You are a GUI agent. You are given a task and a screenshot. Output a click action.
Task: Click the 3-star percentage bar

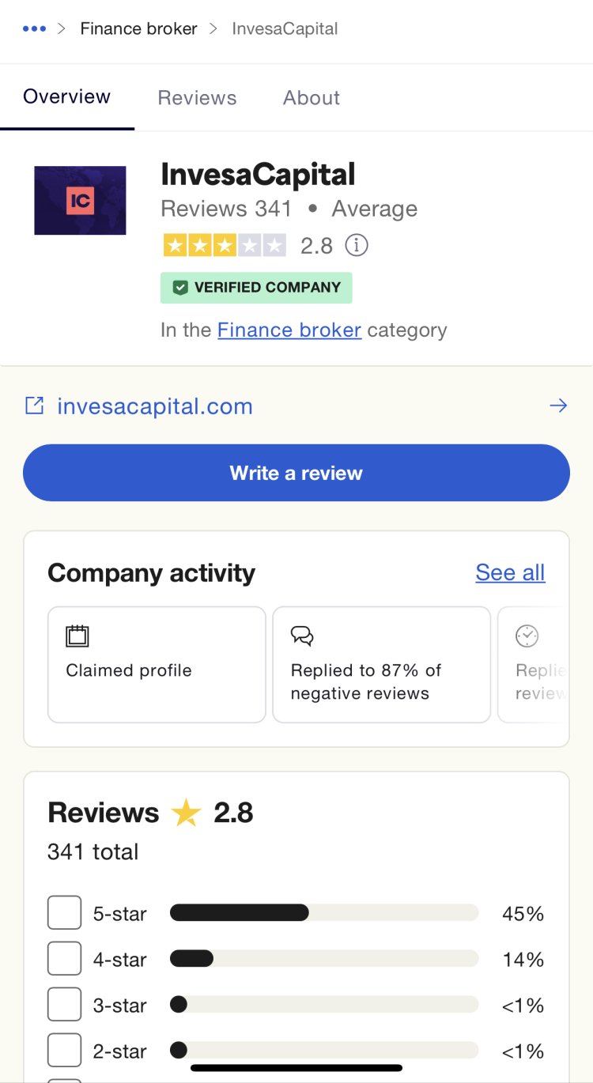[x=323, y=1004]
